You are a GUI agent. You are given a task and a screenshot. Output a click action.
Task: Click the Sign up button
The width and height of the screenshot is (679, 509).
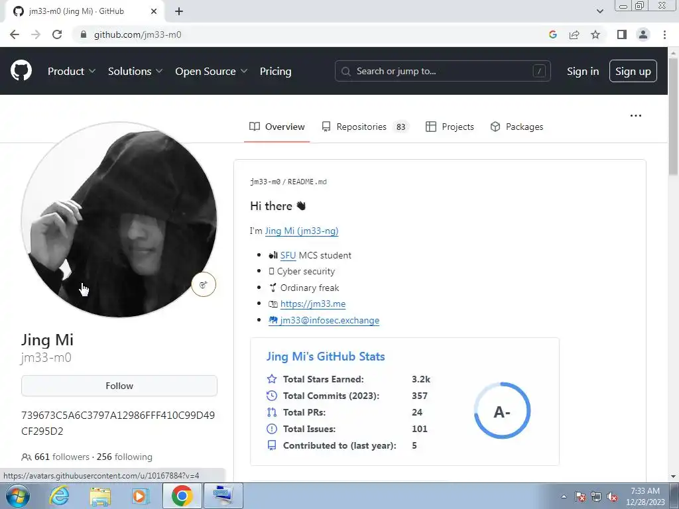tap(633, 71)
